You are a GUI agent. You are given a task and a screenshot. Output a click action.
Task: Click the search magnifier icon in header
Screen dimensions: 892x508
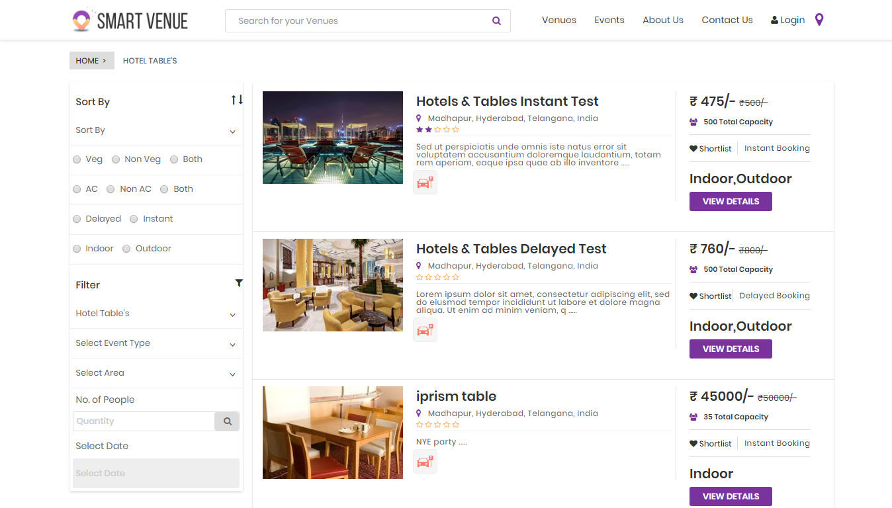point(496,21)
